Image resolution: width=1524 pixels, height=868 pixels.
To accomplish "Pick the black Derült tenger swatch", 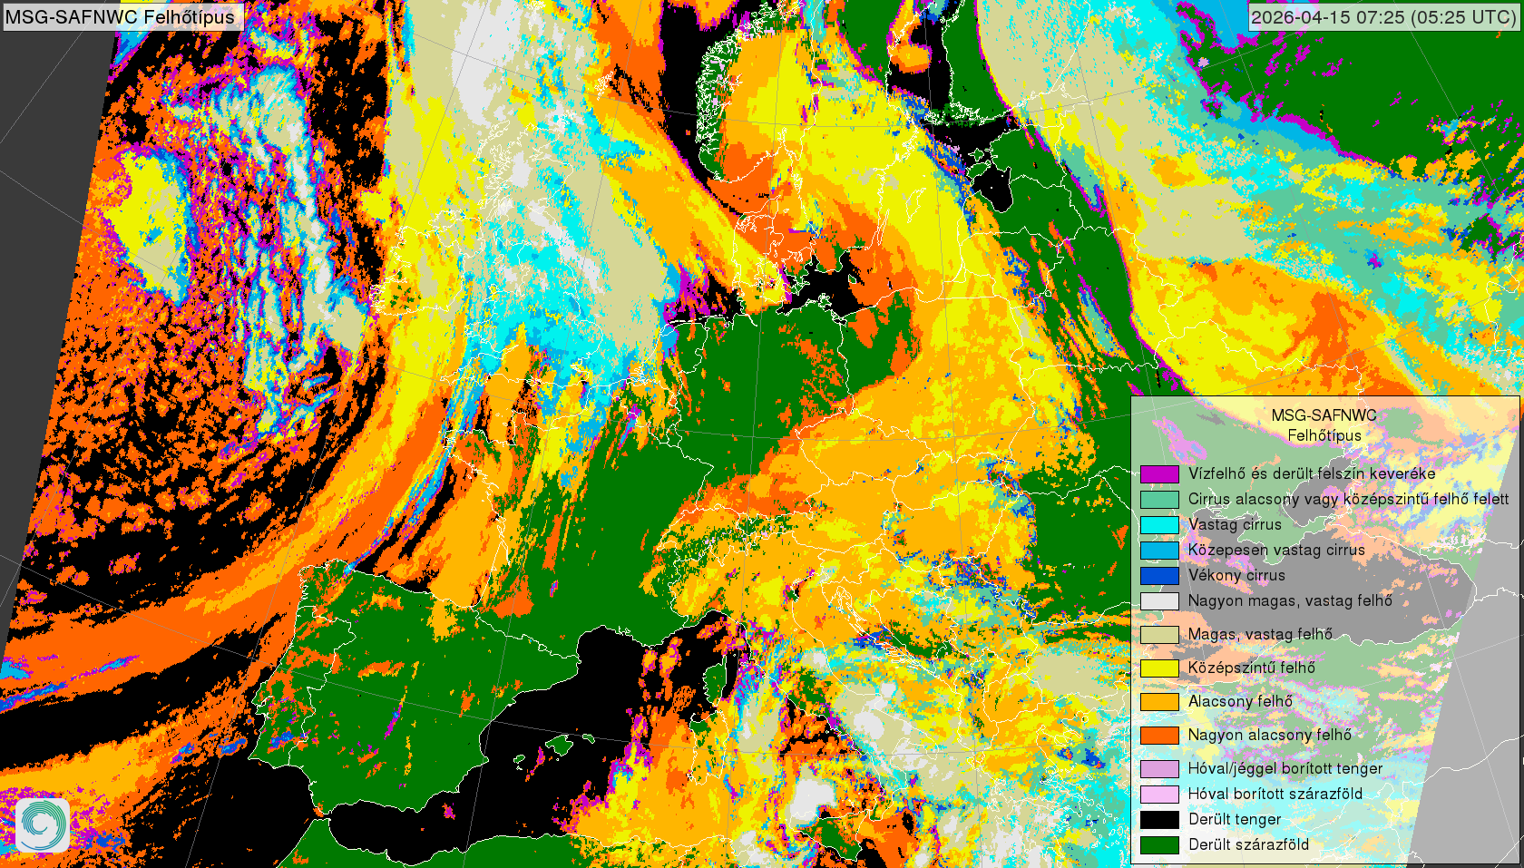I will [x=1158, y=819].
